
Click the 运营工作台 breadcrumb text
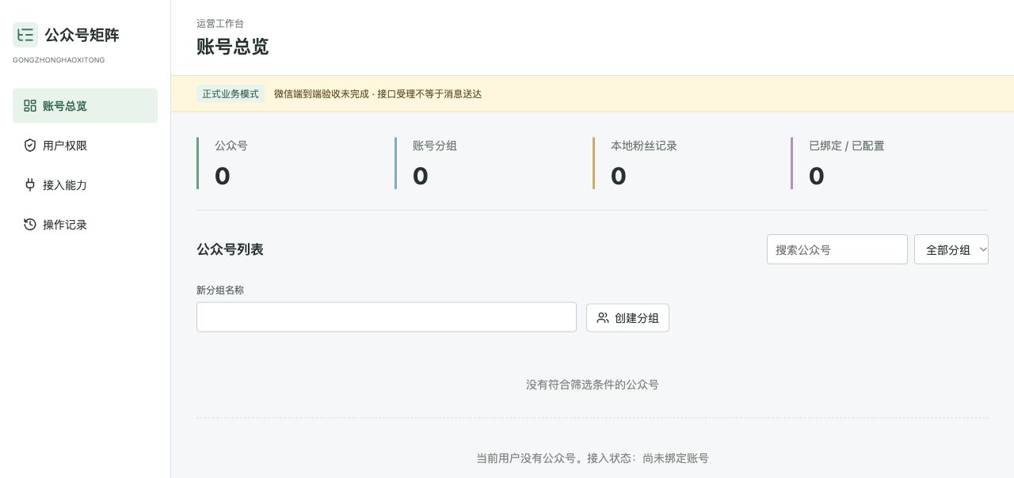(220, 24)
